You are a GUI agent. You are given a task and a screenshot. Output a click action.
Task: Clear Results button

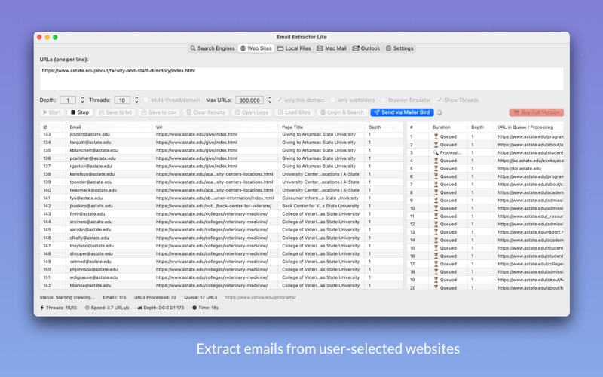tap(206, 112)
